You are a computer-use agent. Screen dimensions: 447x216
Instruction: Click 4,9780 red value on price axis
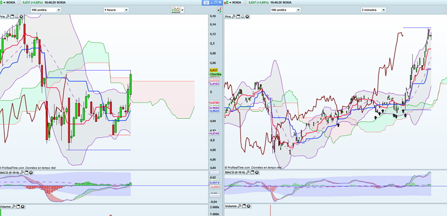214,102
